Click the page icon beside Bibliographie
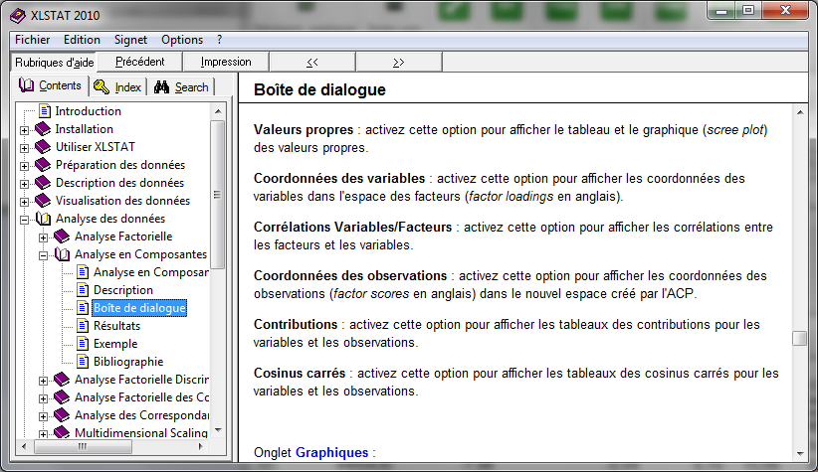This screenshot has height=472, width=818. (83, 362)
